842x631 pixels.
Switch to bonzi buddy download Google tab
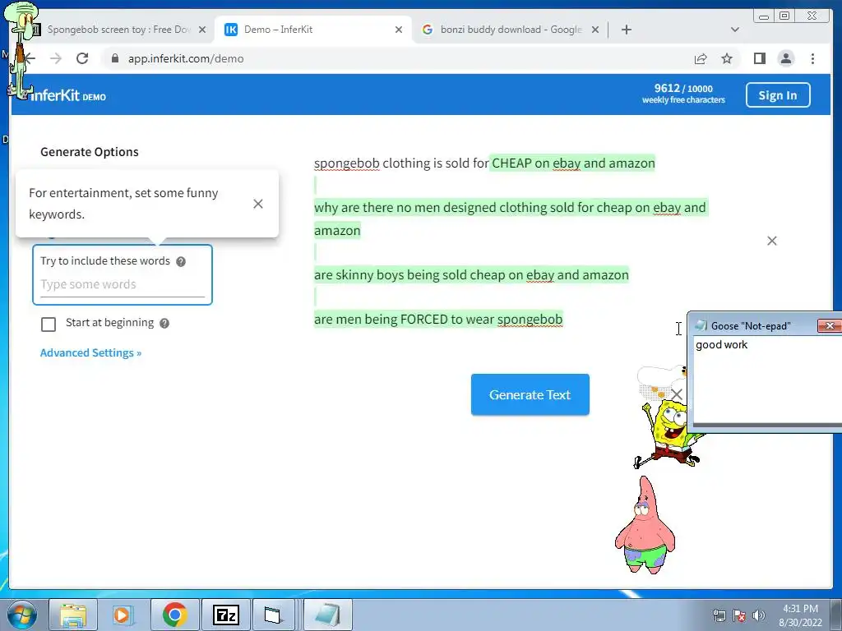[511, 30]
